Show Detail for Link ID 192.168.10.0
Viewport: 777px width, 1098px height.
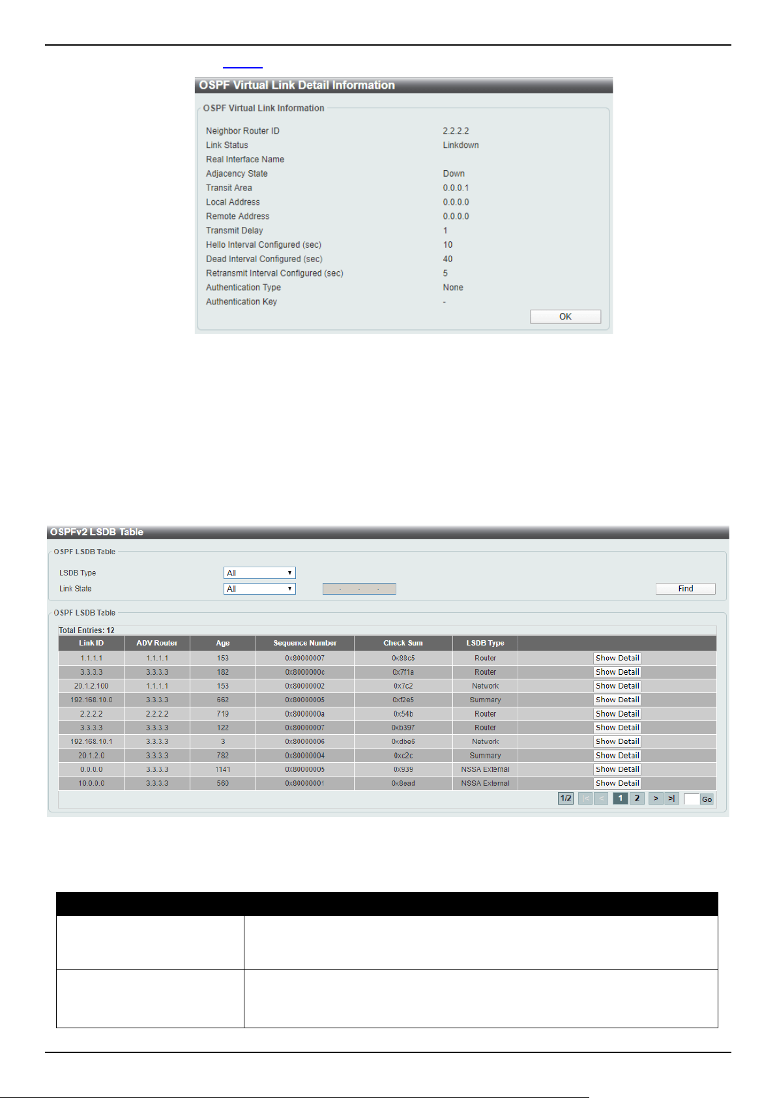617,700
